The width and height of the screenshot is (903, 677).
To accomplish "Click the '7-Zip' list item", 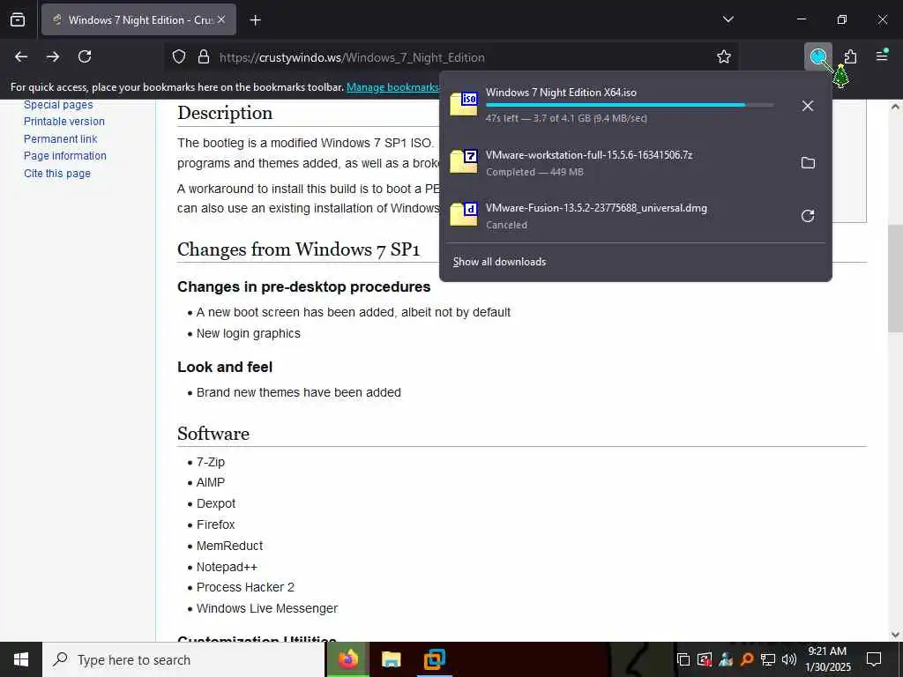I will [x=210, y=462].
